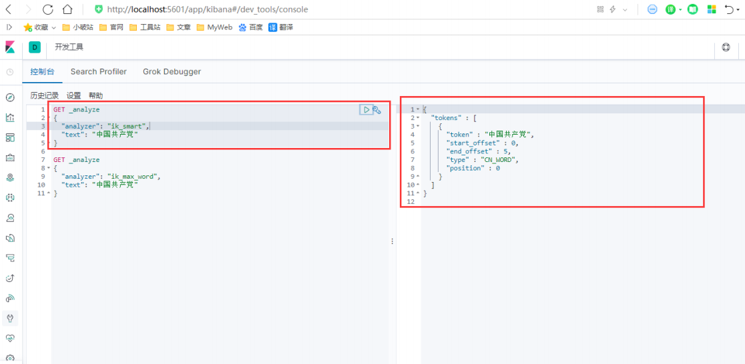Open Stack Monitoring heartbeat icon in sidebar
Viewport: 745px width, 364px height.
pos(10,338)
